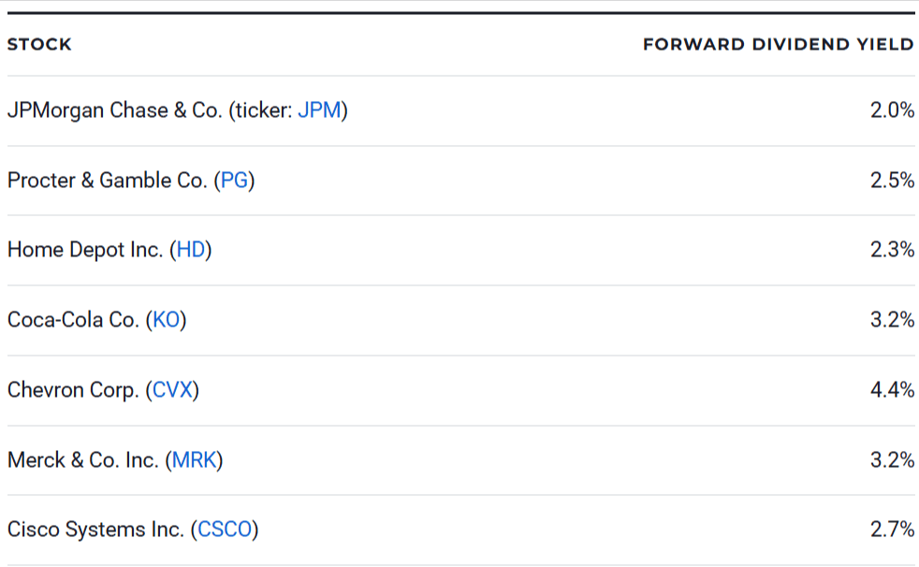
Task: Click the Chevron Corp. company name
Action: point(73,390)
